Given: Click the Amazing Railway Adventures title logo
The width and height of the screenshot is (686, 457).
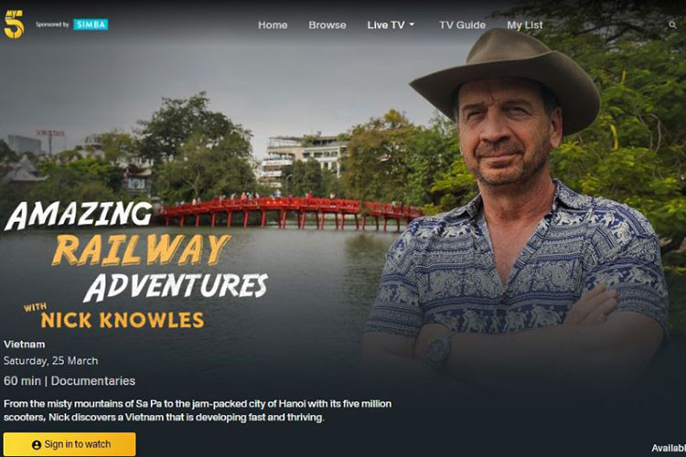Looking at the screenshot, I should [x=135, y=265].
